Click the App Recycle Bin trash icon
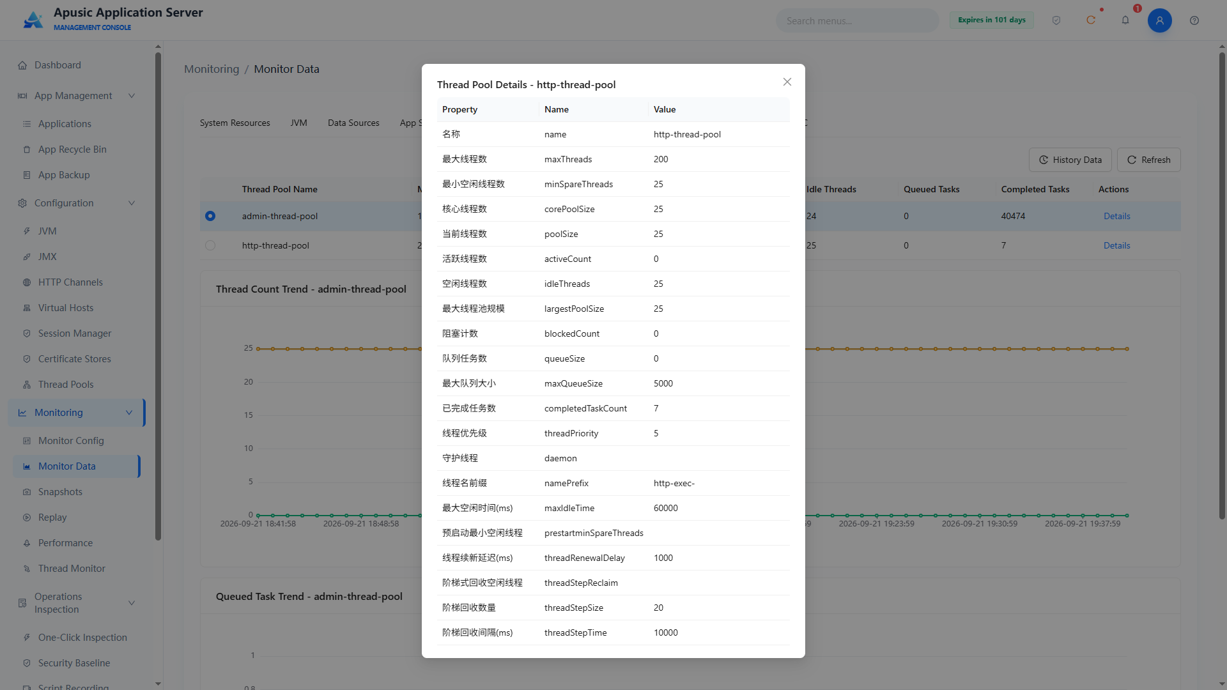The width and height of the screenshot is (1227, 690). click(x=27, y=149)
